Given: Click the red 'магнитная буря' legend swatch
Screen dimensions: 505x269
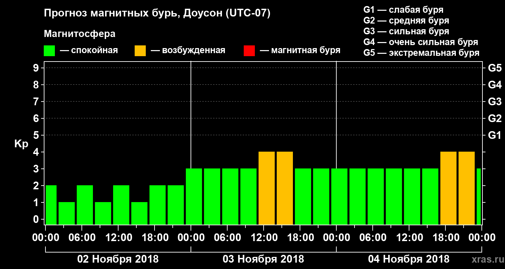Looking at the screenshot, I should [249, 51].
